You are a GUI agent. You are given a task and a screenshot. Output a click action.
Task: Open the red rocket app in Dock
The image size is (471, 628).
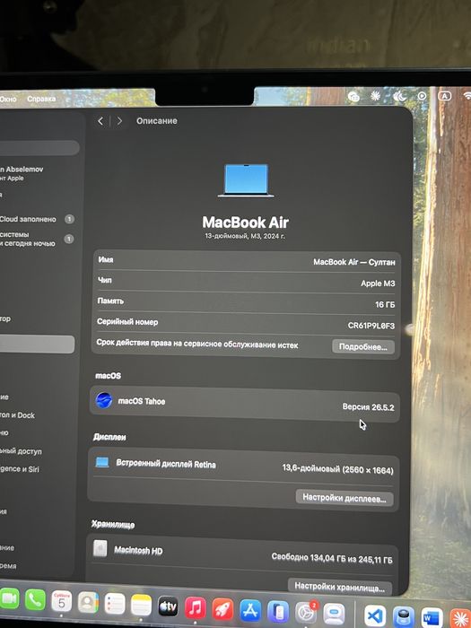(222, 609)
